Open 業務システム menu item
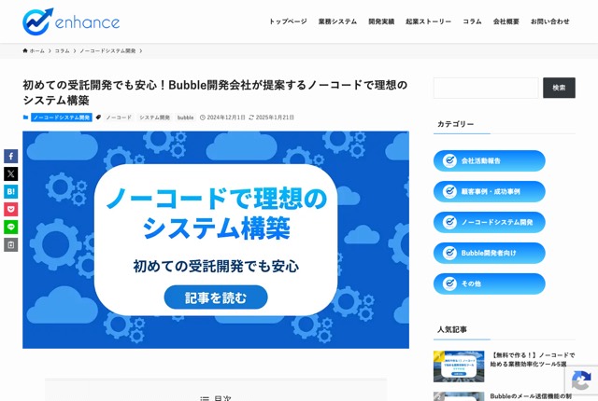This screenshot has height=401, width=598. 337,21
